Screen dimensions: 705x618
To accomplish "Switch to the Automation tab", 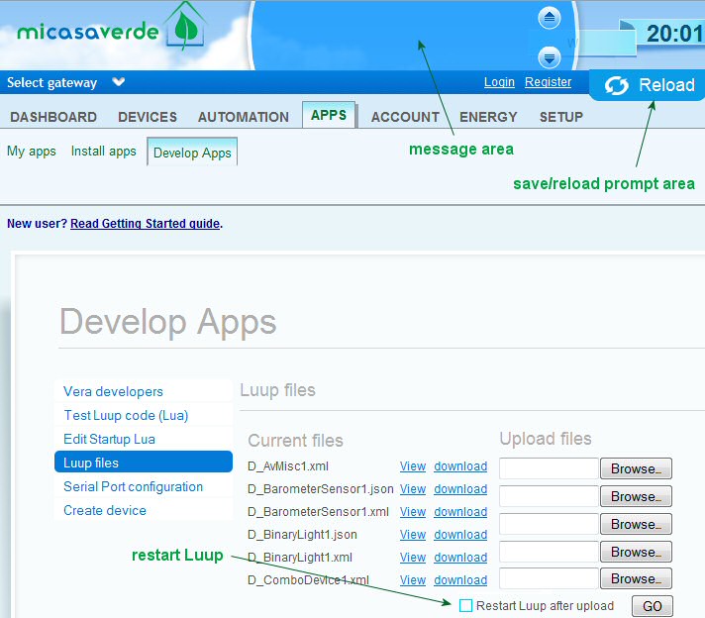I will 244,117.
